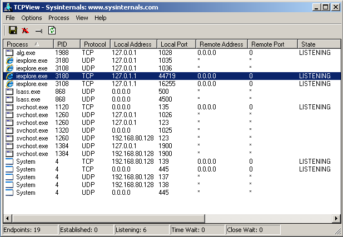This screenshot has height=237, width=343.
Task: Click the System icon on TCP port 445 row
Action: click(x=9, y=169)
